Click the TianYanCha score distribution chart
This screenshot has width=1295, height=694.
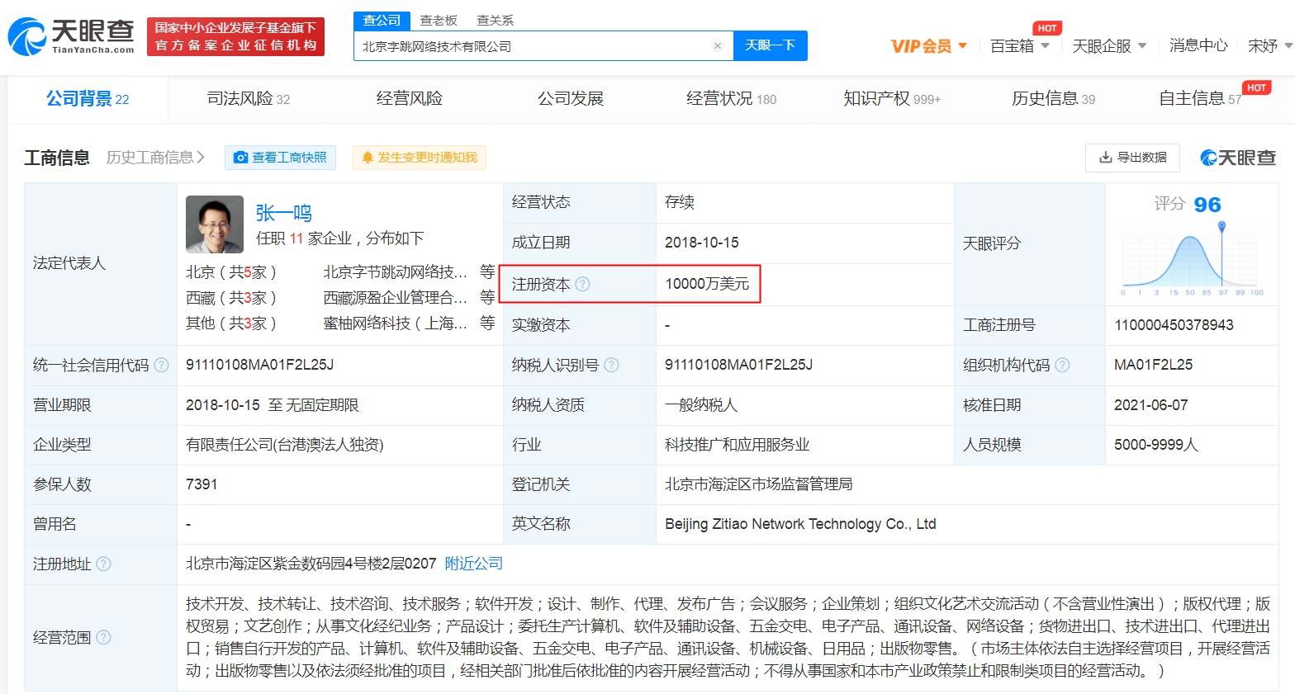(x=1192, y=260)
